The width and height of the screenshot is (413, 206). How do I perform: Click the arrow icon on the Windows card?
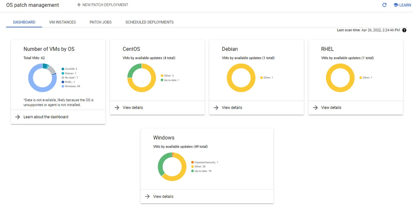coord(147,196)
